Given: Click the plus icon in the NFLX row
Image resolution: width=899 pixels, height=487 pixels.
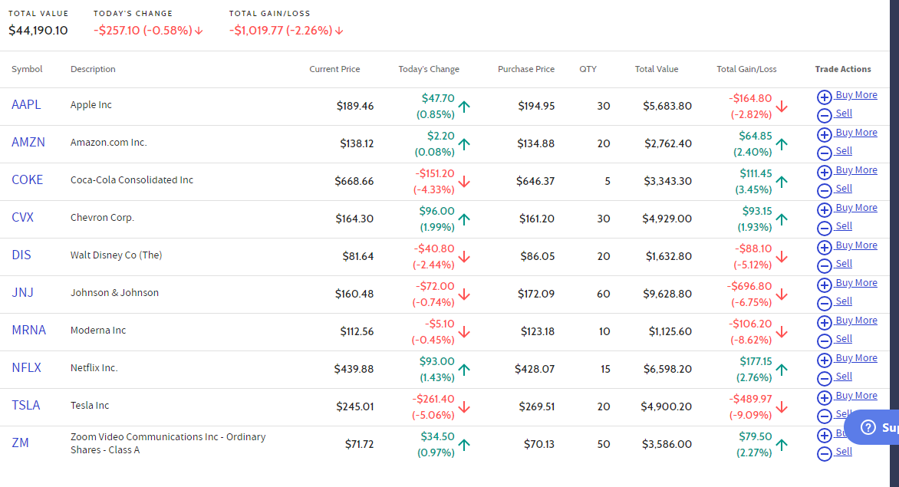Looking at the screenshot, I should [x=824, y=360].
